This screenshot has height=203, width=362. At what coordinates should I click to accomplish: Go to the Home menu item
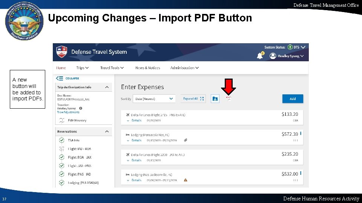click(x=61, y=68)
